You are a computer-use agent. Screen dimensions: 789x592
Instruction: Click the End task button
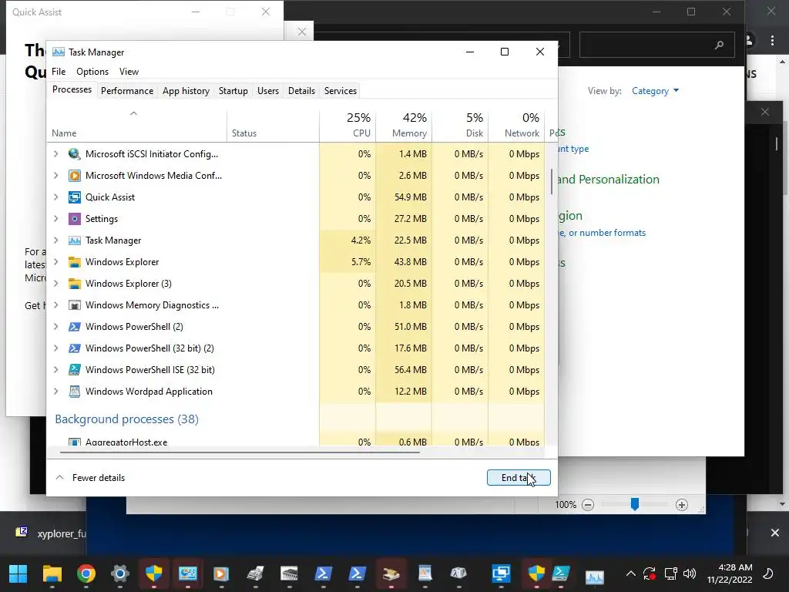pyautogui.click(x=519, y=478)
